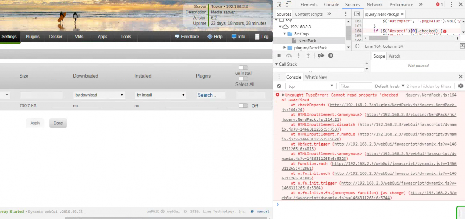This screenshot has height=219, width=465.
Task: Open the manual book icon in the footer
Action: point(252,211)
